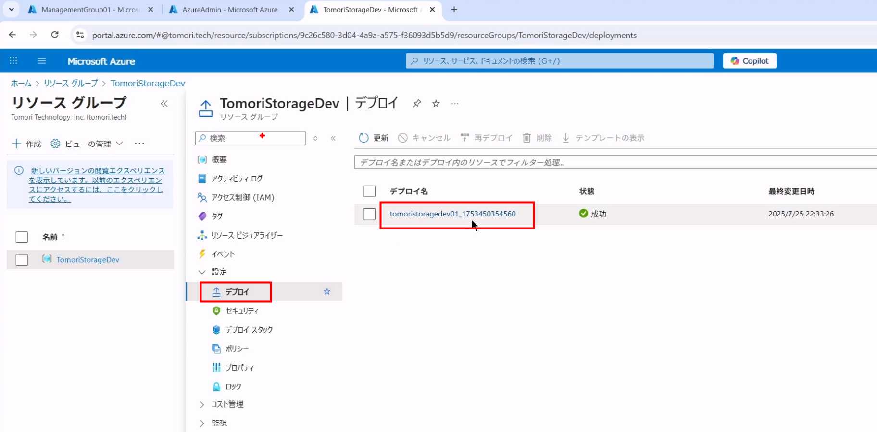Pin the TomoriStorageDev deploy page

coord(417,104)
